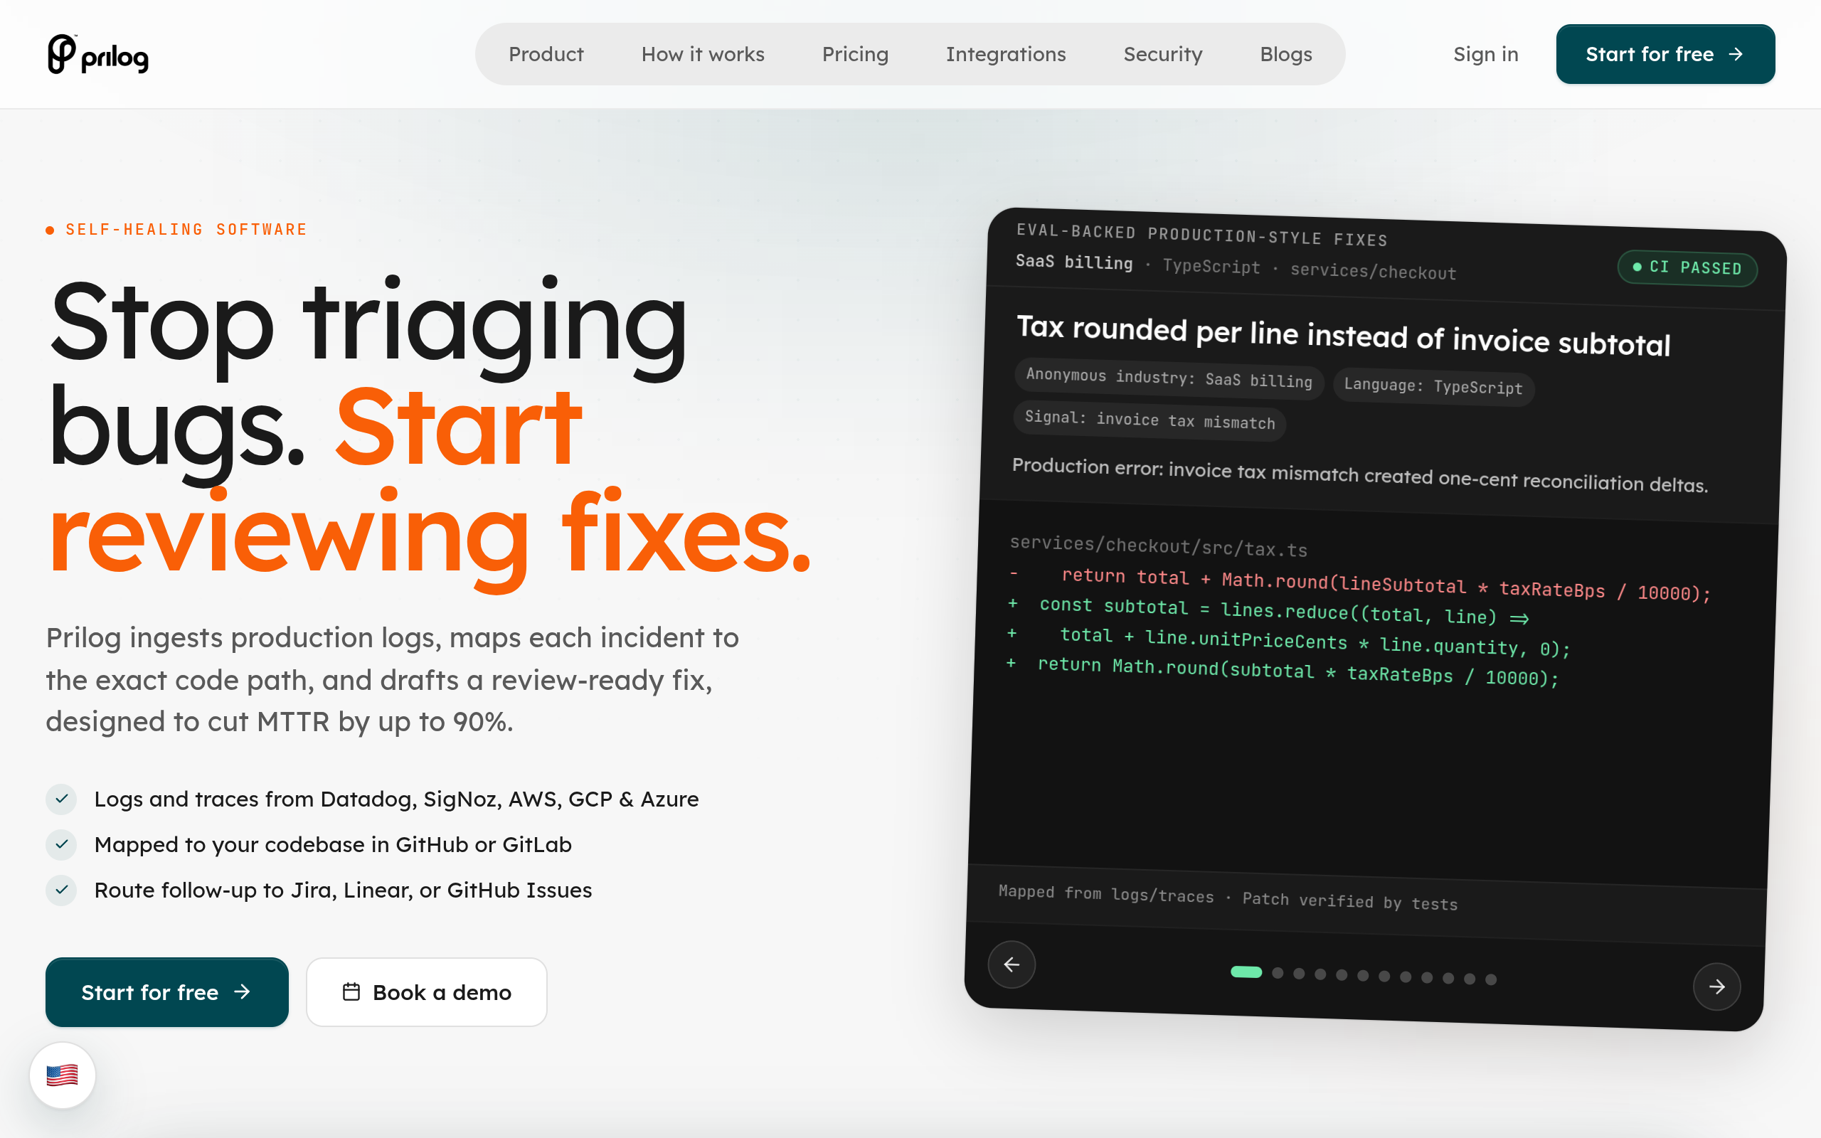Image resolution: width=1821 pixels, height=1138 pixels.
Task: Click the Book a demo button
Action: pyautogui.click(x=427, y=992)
